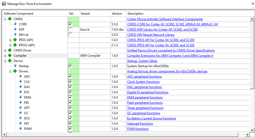Uncheck the ADC driver checkbox
This screenshot has height=139, width=255.
pos(70,77)
